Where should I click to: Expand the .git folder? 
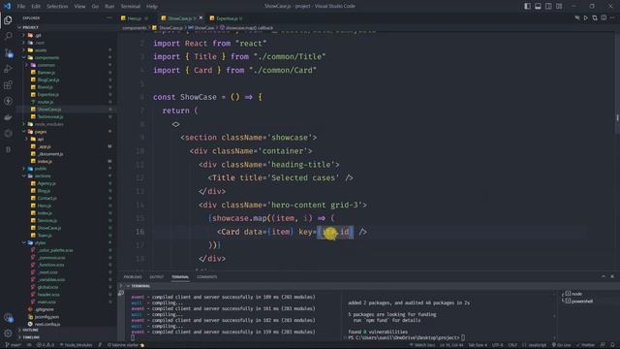pyautogui.click(x=66, y=35)
